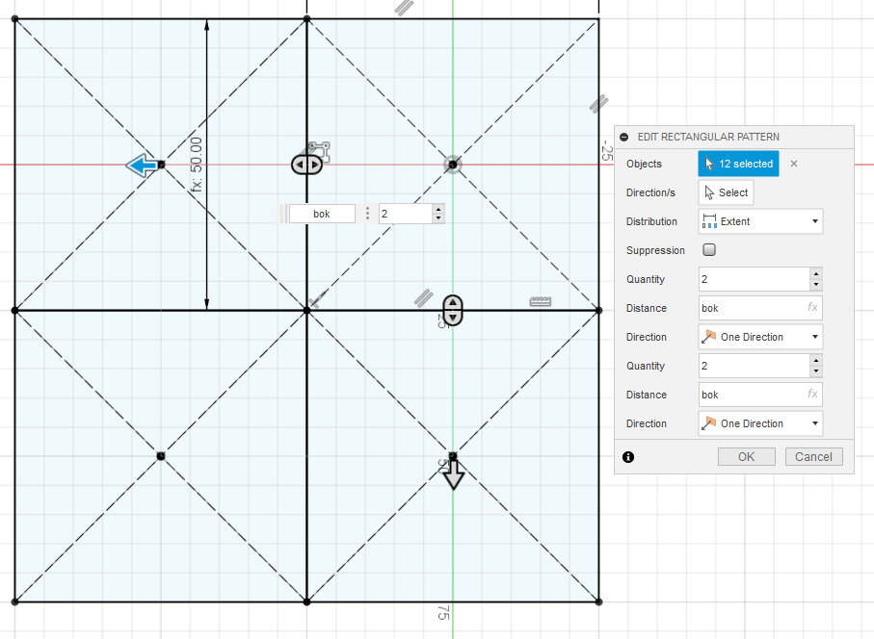Open the second One Direction dropdown

pos(760,423)
